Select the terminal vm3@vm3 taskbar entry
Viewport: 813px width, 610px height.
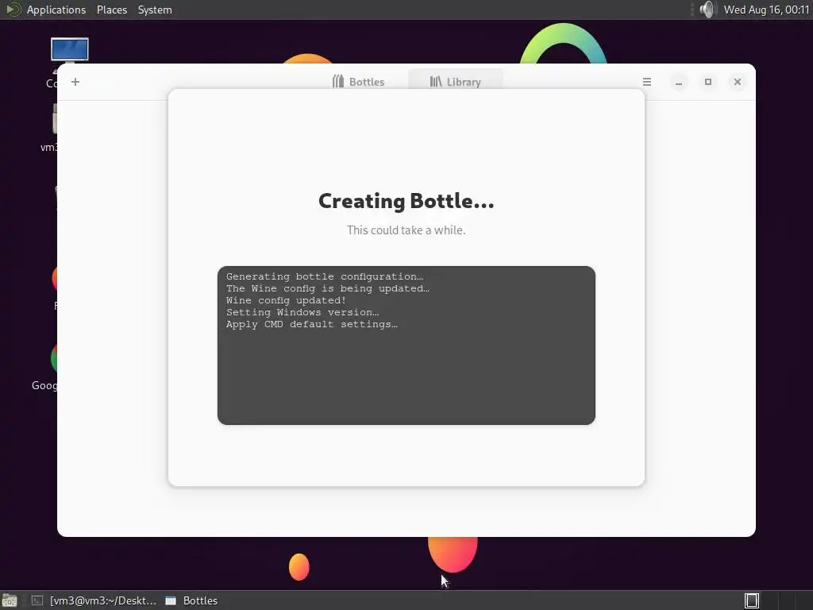point(94,600)
